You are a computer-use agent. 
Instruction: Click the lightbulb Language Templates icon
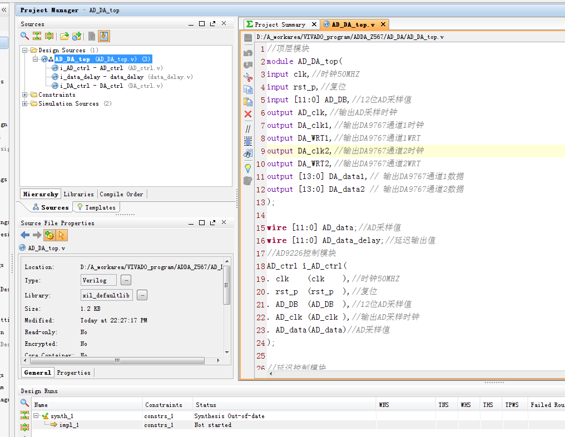coord(248,167)
